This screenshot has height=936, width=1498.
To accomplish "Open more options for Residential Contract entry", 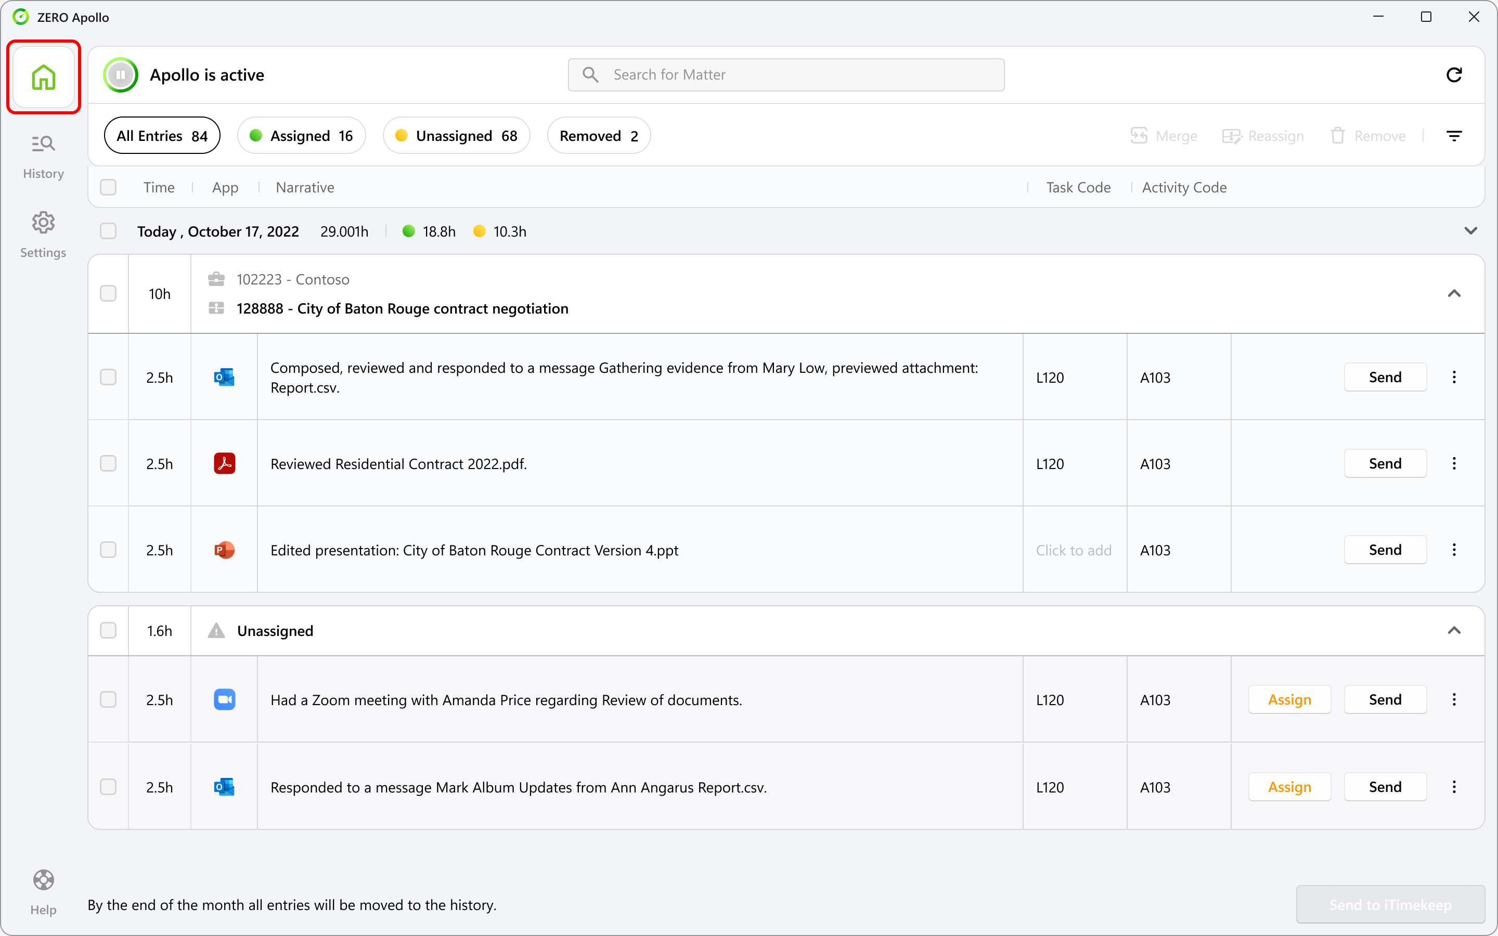I will [x=1454, y=463].
